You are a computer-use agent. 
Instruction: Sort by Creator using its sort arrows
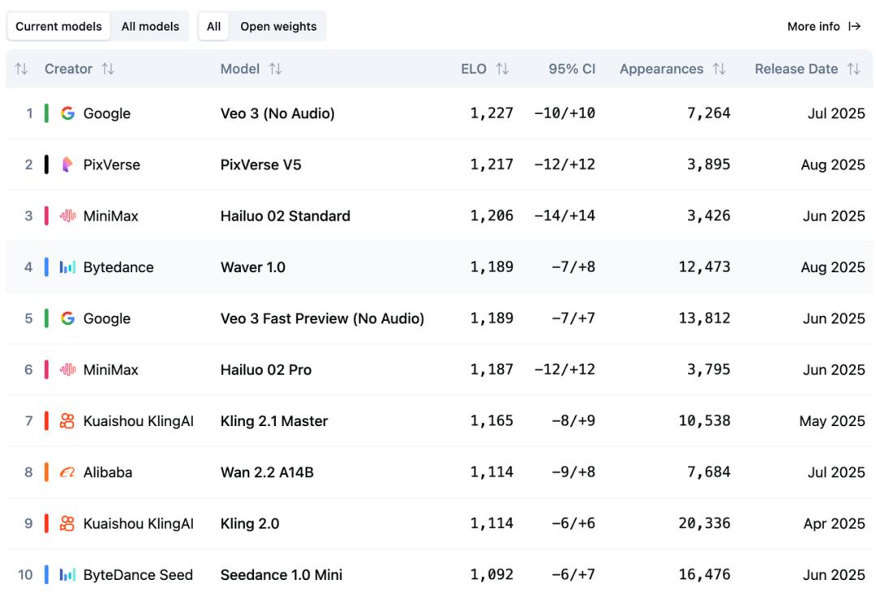tap(108, 69)
